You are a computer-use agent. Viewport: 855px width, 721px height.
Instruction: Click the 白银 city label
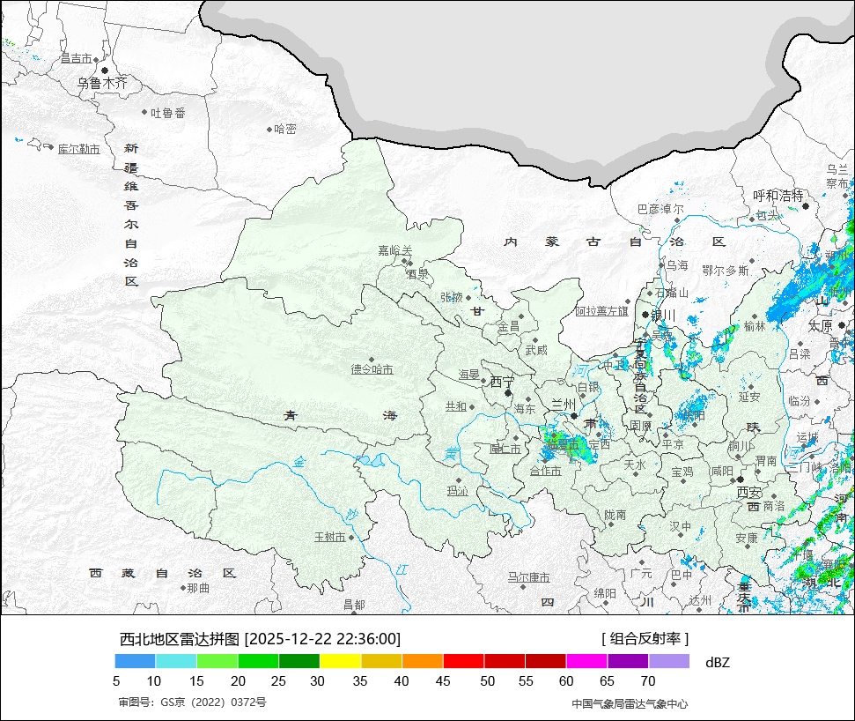coord(588,387)
